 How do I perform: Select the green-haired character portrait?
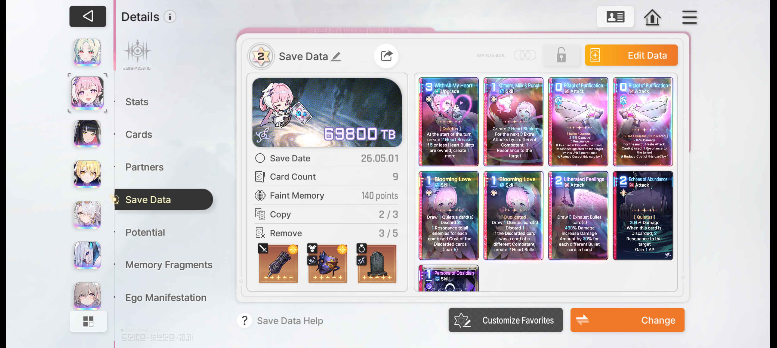[88, 52]
